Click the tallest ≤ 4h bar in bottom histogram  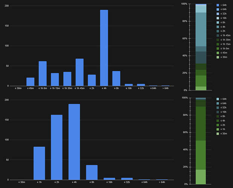tap(74, 142)
